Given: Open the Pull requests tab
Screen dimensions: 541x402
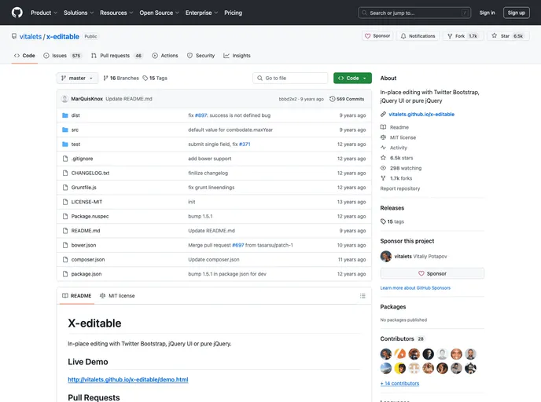Looking at the screenshot, I should (116, 56).
